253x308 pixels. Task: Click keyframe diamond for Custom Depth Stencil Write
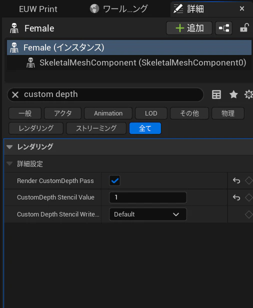249,214
